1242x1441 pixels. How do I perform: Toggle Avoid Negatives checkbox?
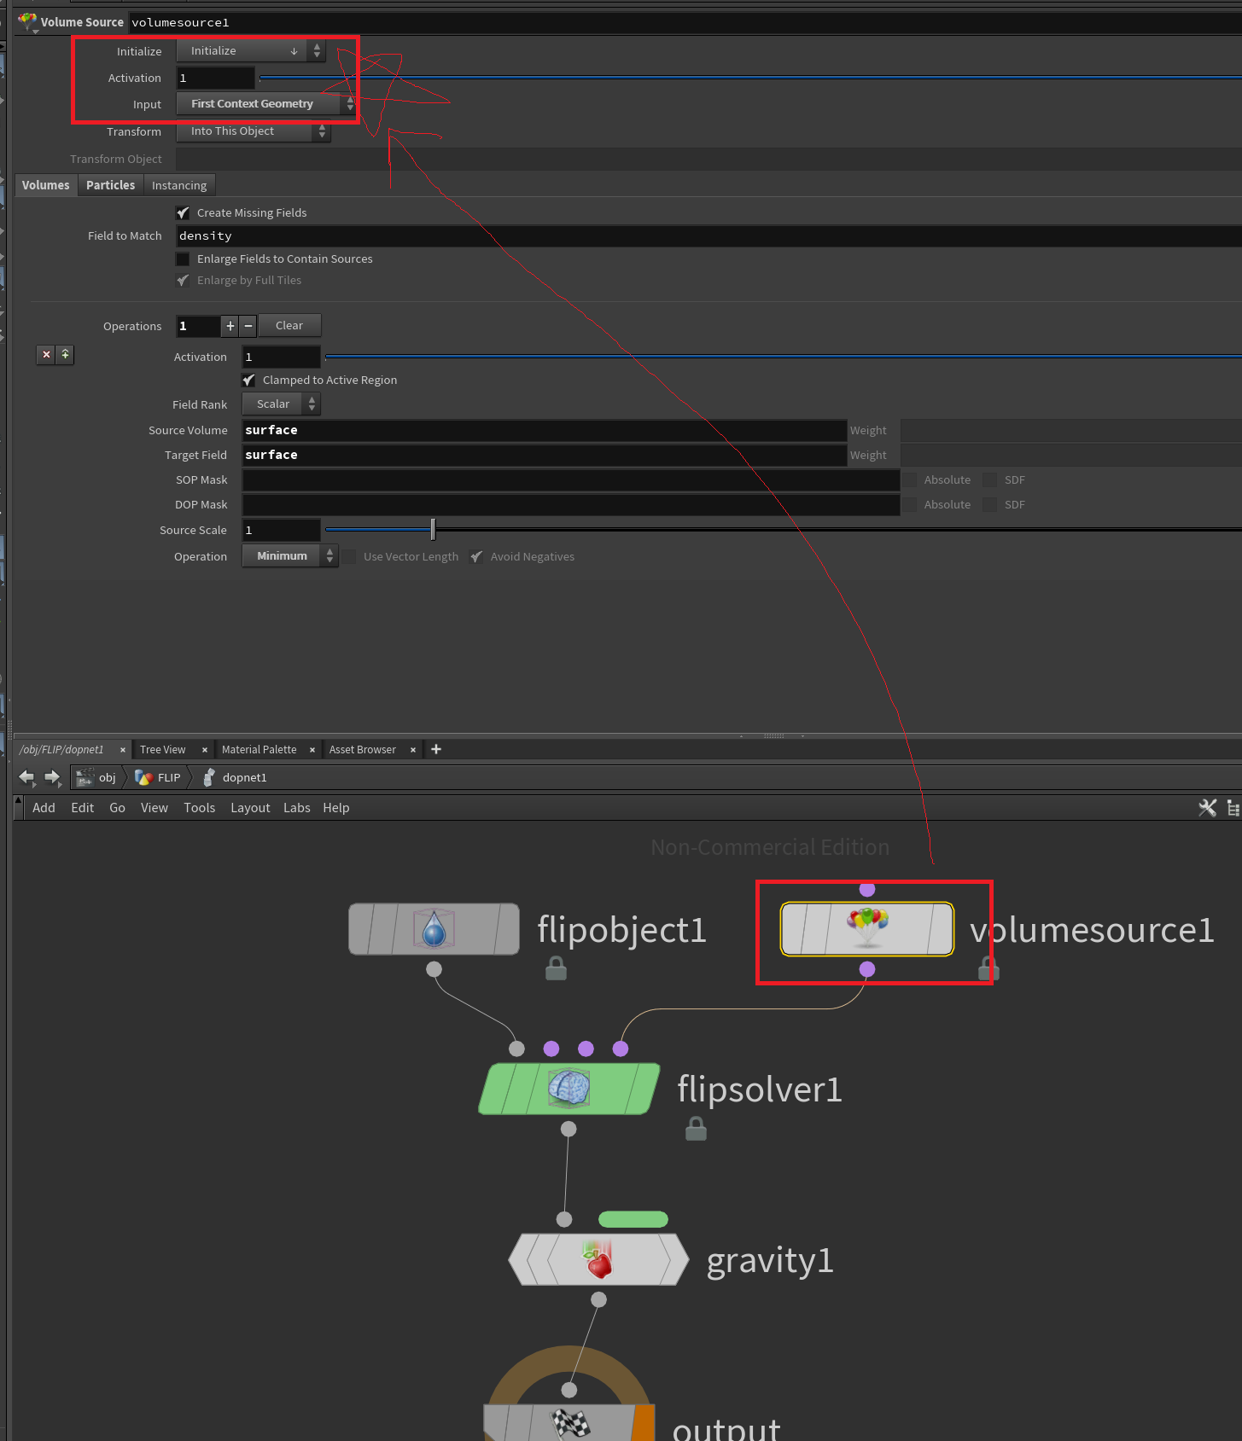[x=476, y=556]
